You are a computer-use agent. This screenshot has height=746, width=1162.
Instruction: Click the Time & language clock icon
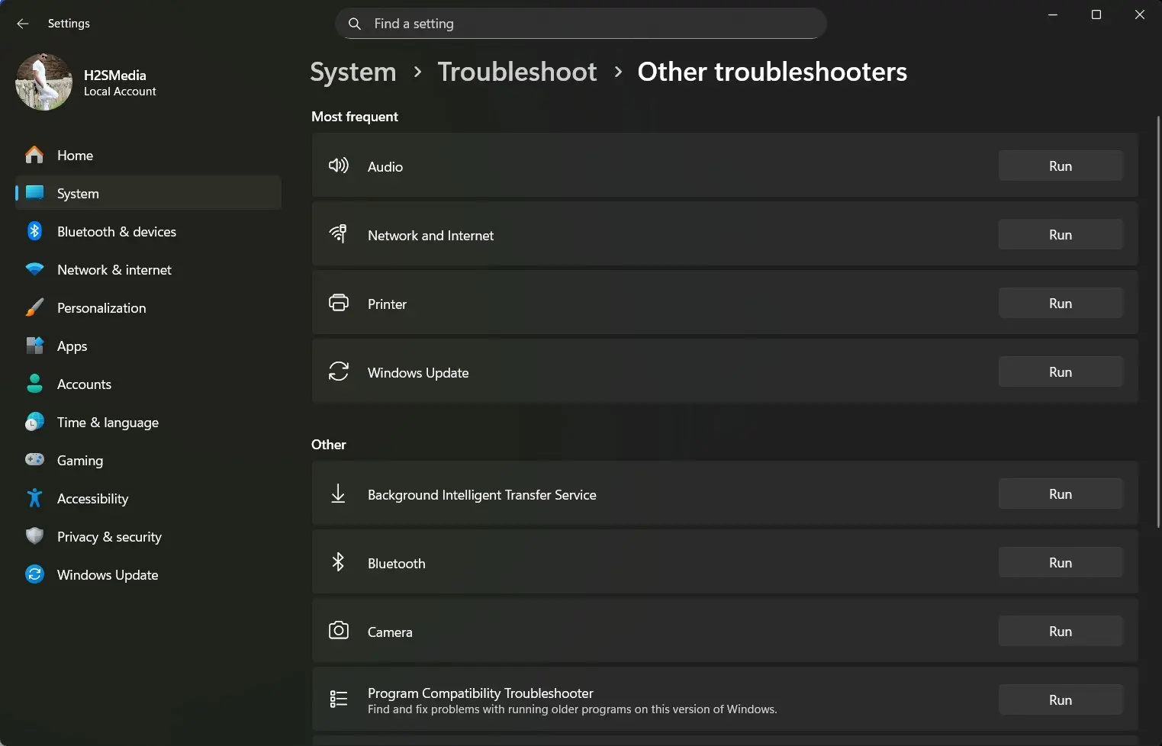click(34, 422)
